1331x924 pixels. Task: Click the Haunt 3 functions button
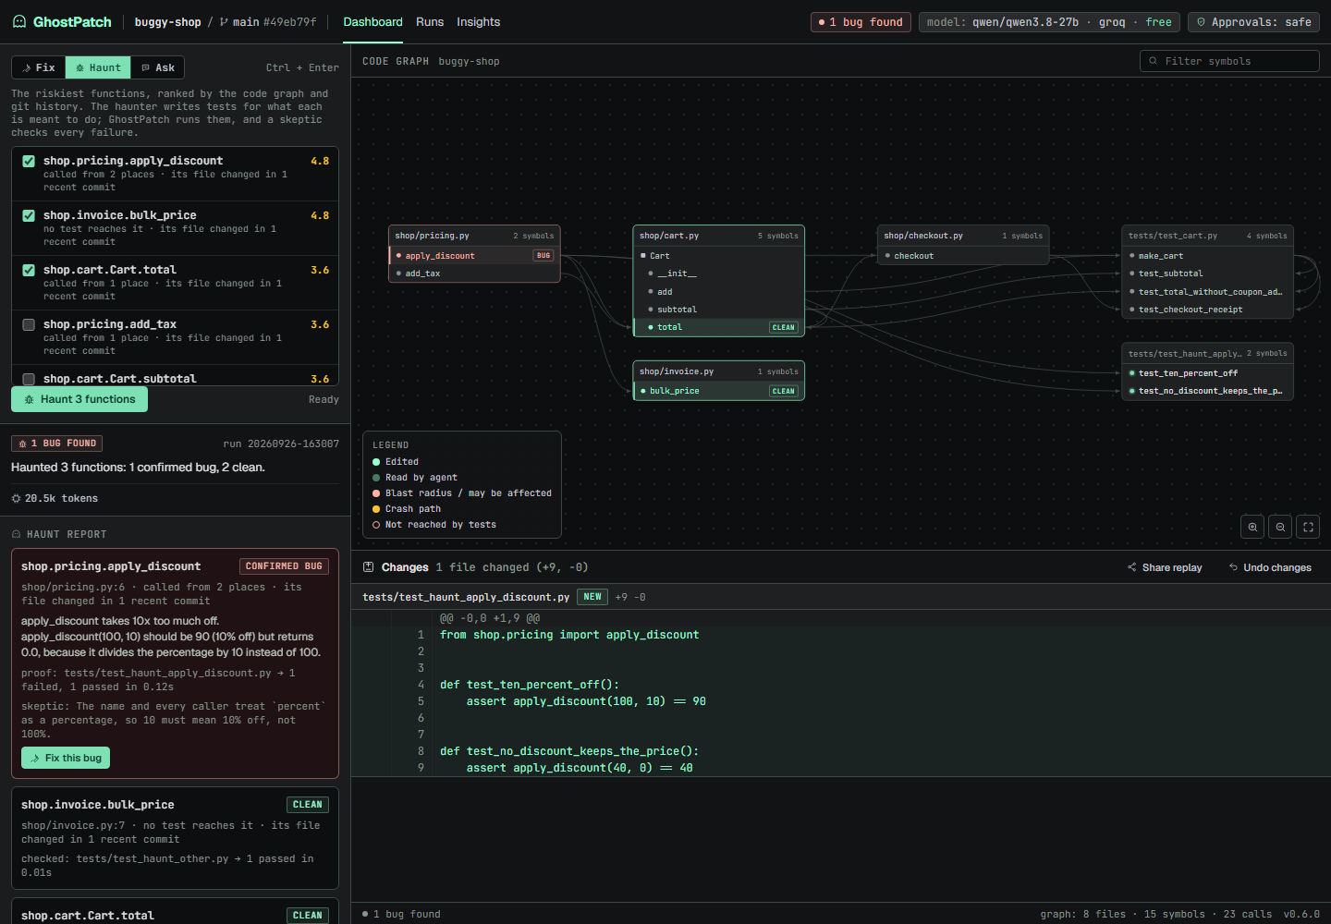[79, 399]
